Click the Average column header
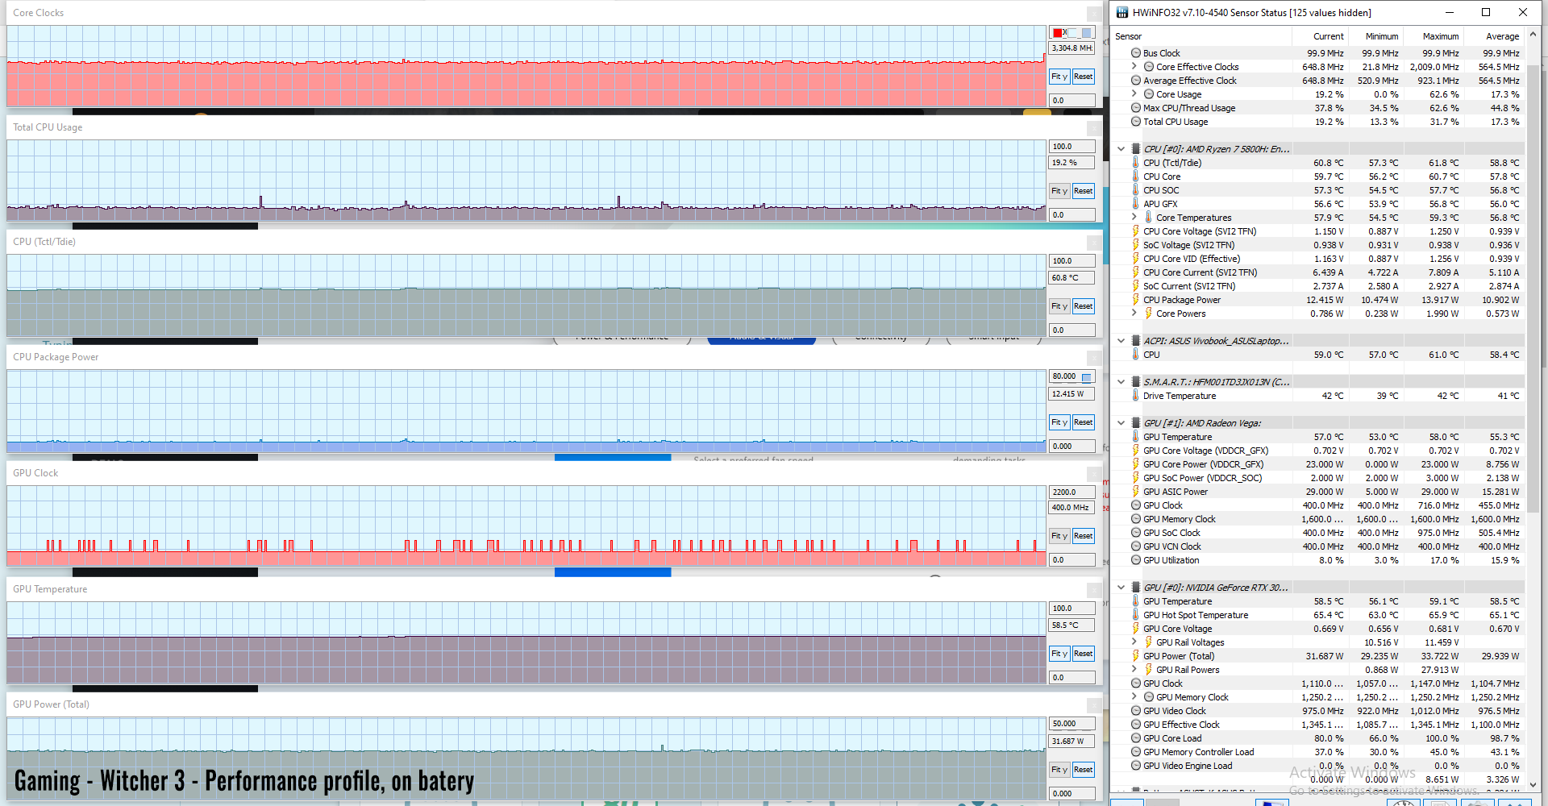Screen dimensions: 1548x806 click(x=1501, y=36)
